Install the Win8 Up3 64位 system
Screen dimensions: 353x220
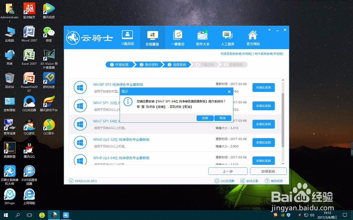[x=263, y=161]
